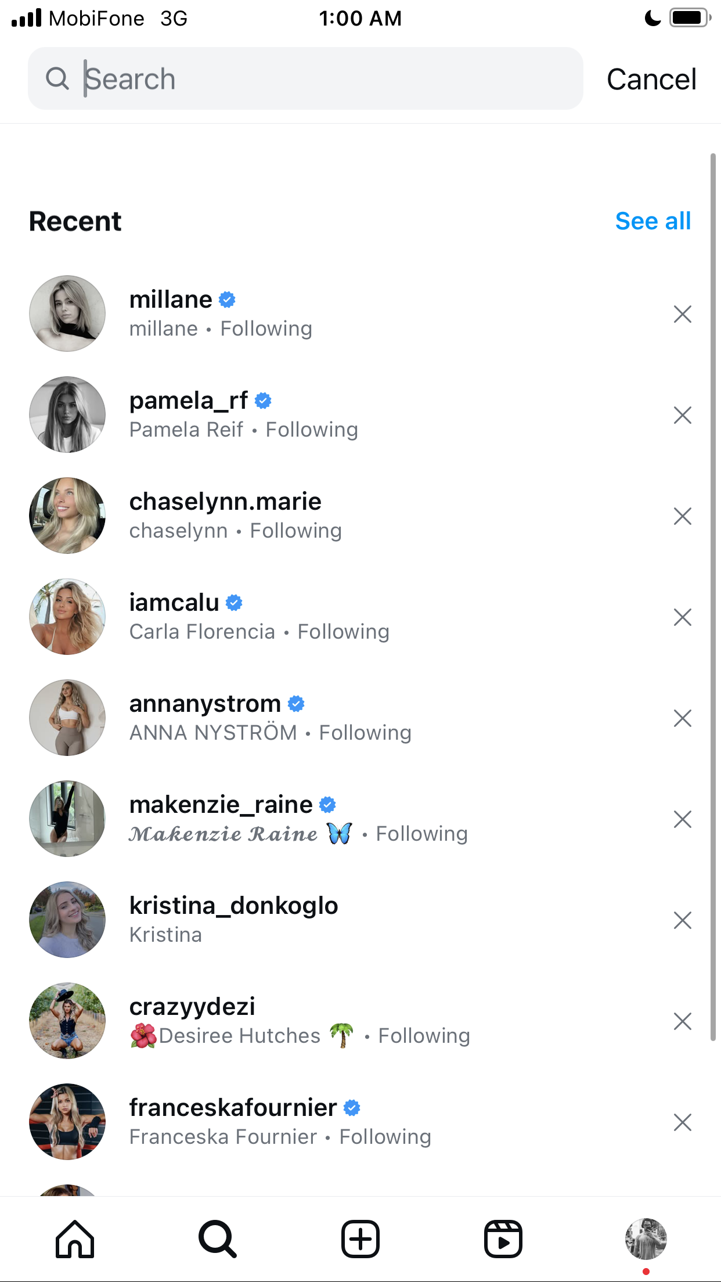
Task: Open the Reels tab icon
Action: (503, 1239)
